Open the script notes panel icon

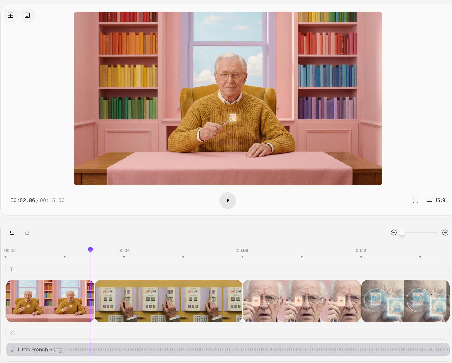[x=27, y=15]
